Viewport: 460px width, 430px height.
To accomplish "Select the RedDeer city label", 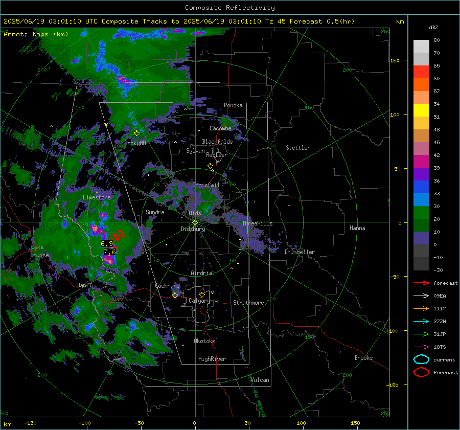I will [x=217, y=155].
